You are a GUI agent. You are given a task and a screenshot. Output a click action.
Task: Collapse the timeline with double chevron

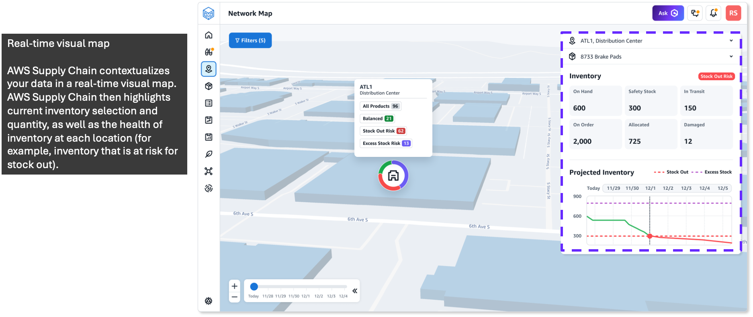[x=355, y=291]
